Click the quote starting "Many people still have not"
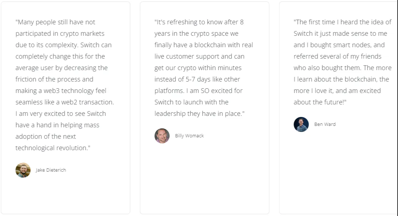Screen dimensions: 398x216 pyautogui.click(x=65, y=85)
